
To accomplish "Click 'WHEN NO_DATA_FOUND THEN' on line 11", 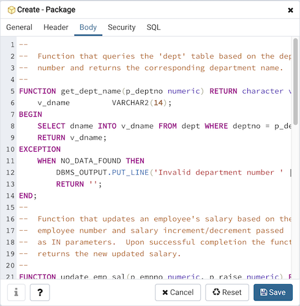I will click(x=91, y=161).
